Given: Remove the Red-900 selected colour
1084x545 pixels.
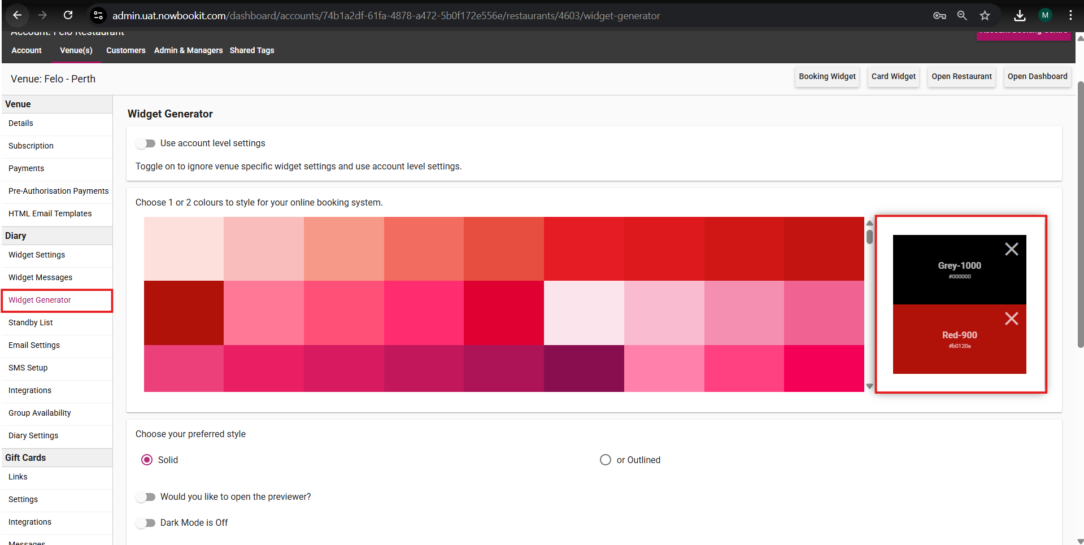Looking at the screenshot, I should (1011, 319).
